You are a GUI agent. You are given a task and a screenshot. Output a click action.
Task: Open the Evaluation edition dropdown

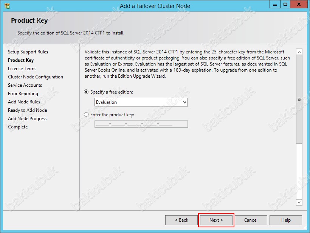click(141, 102)
